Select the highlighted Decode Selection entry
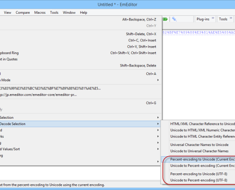Viewport: 235px width, 190px height. point(81,124)
